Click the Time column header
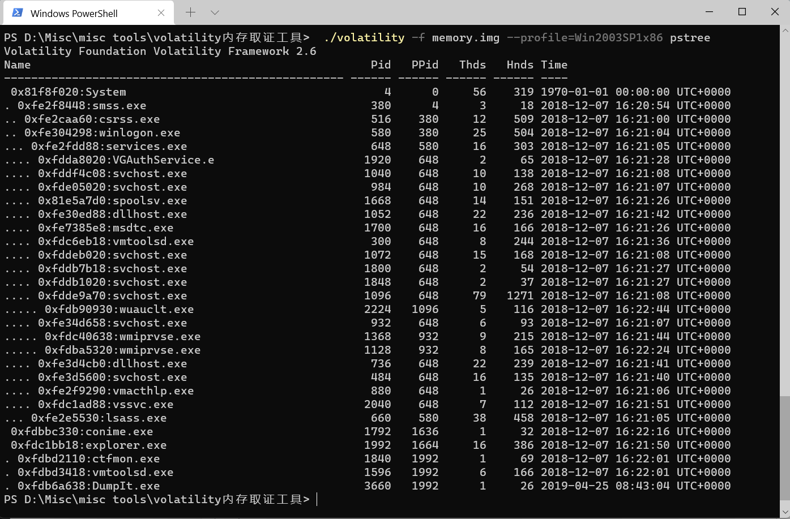This screenshot has height=519, width=790. point(554,65)
